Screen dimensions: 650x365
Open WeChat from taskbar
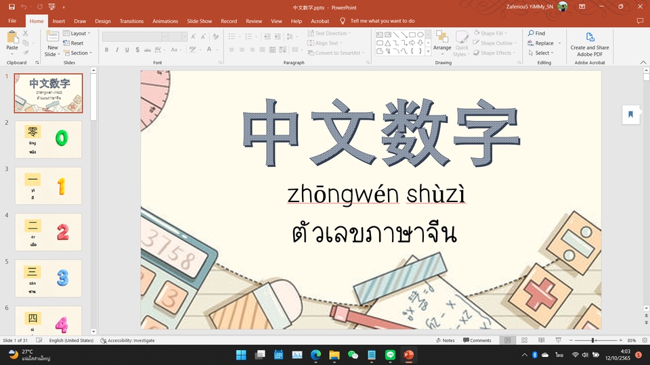tap(353, 355)
